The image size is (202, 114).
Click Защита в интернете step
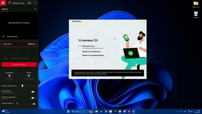pos(91,52)
